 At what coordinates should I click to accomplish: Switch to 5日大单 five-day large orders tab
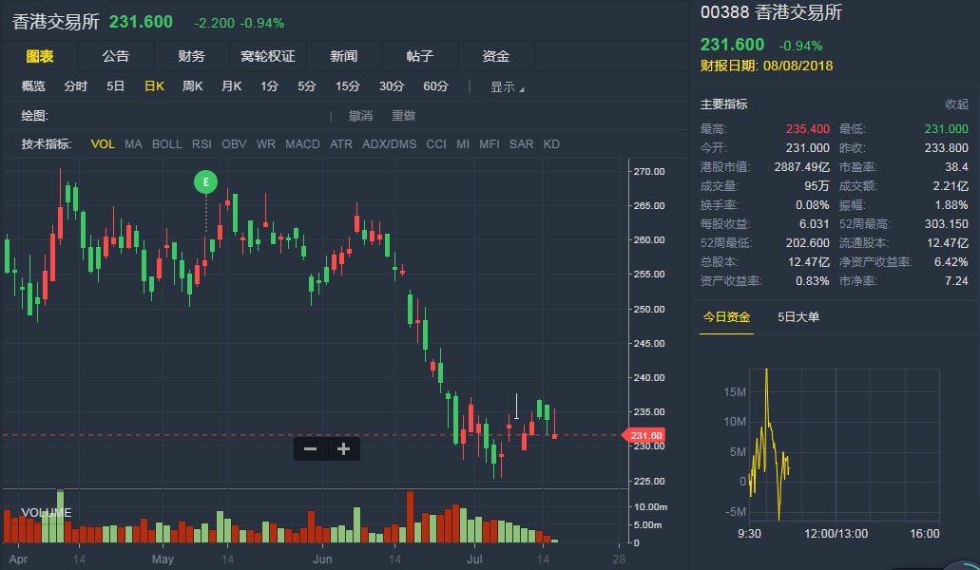coord(798,317)
